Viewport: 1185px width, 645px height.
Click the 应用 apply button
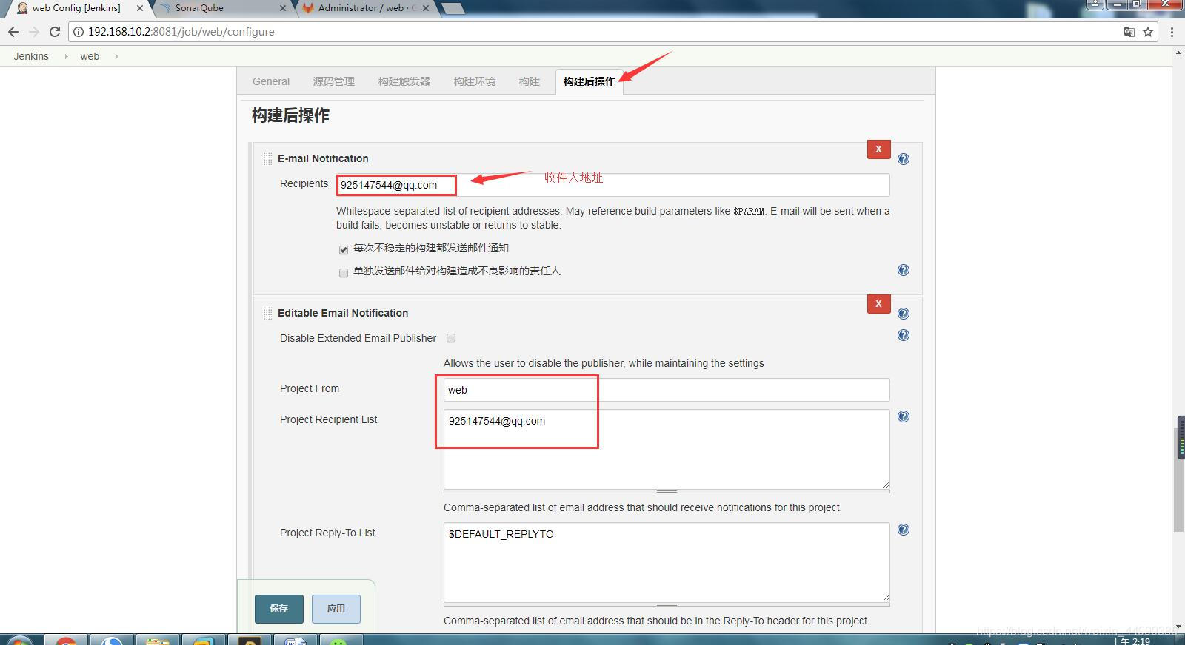tap(336, 609)
